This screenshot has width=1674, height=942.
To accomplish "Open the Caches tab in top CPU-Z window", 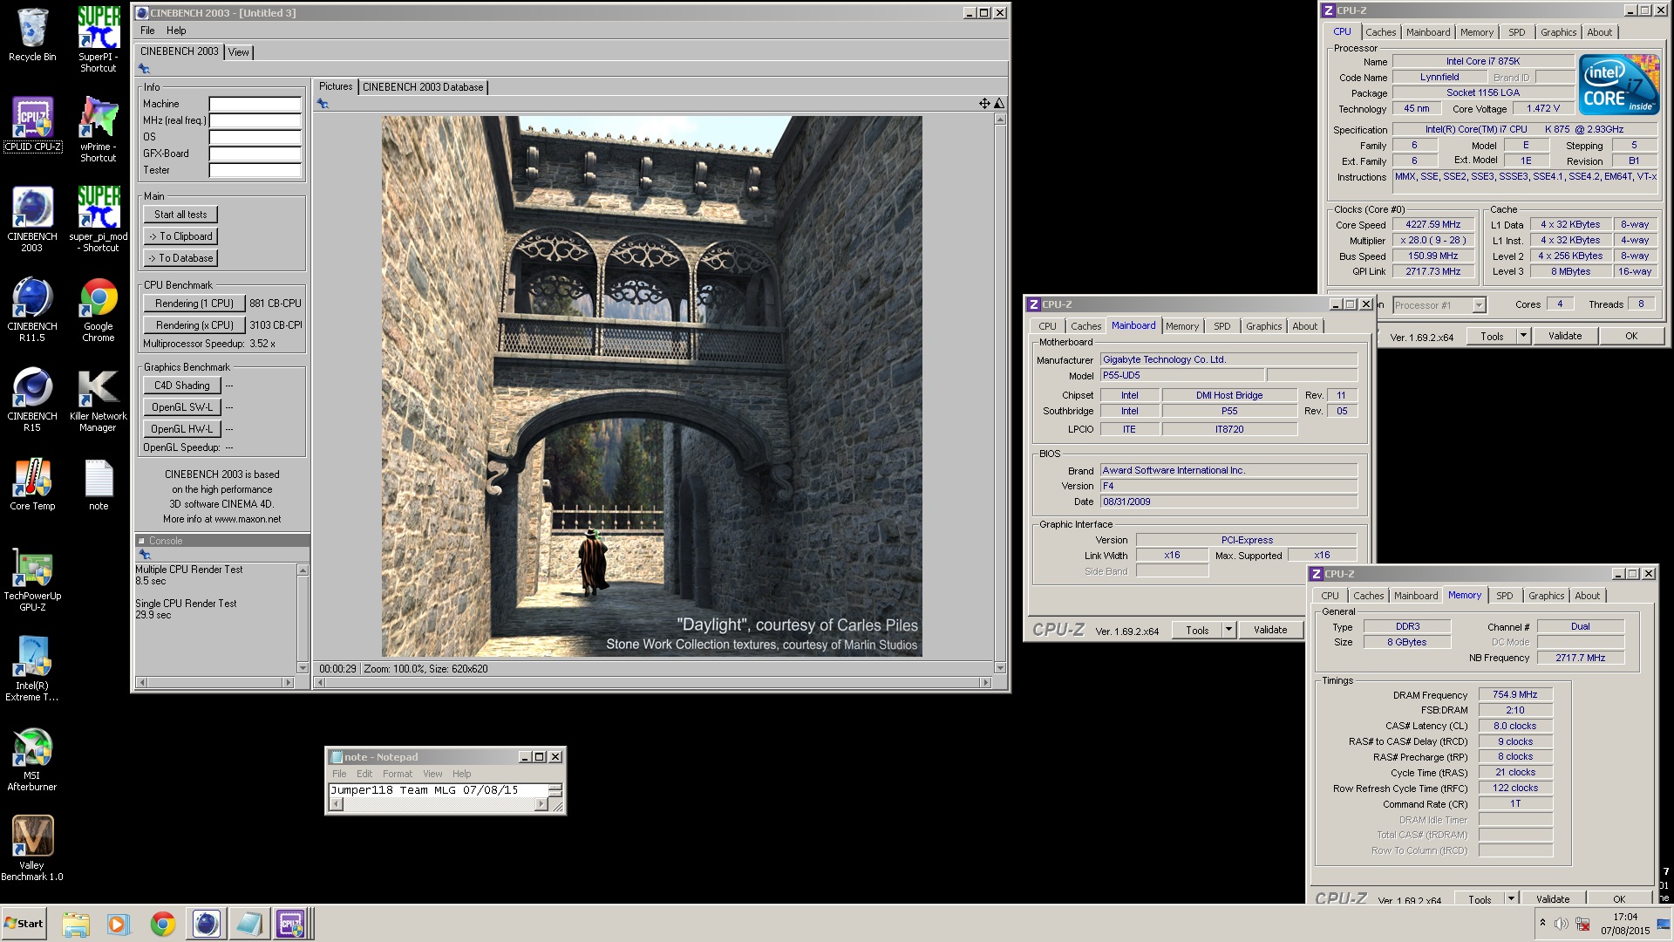I will click(1381, 32).
